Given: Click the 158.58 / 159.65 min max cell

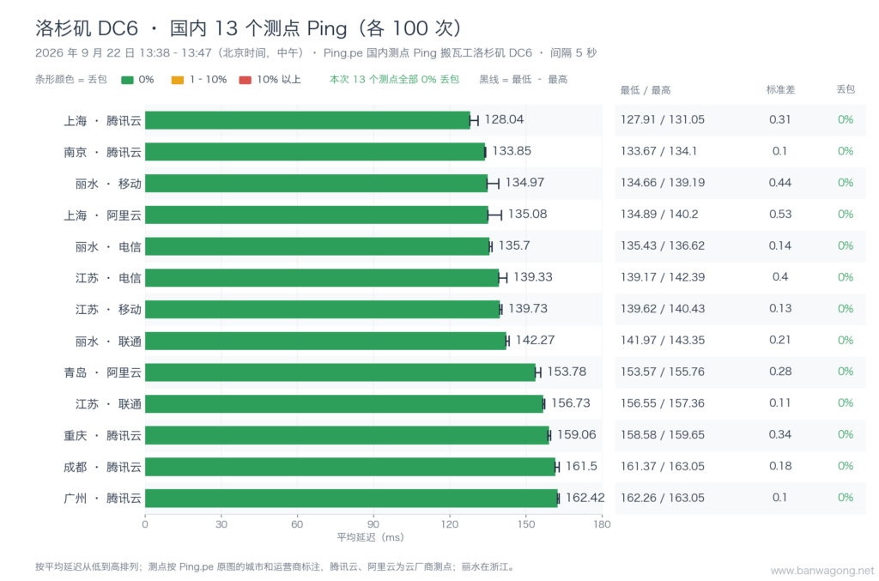Looking at the screenshot, I should (663, 435).
